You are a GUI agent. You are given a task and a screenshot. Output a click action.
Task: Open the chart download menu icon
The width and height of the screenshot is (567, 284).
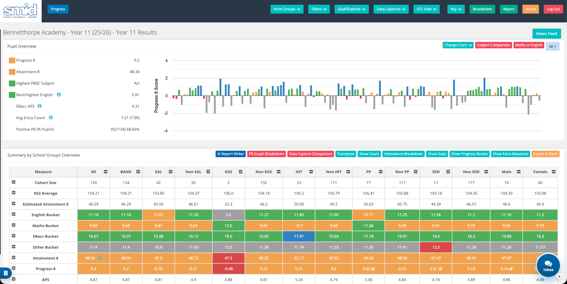tap(553, 46)
